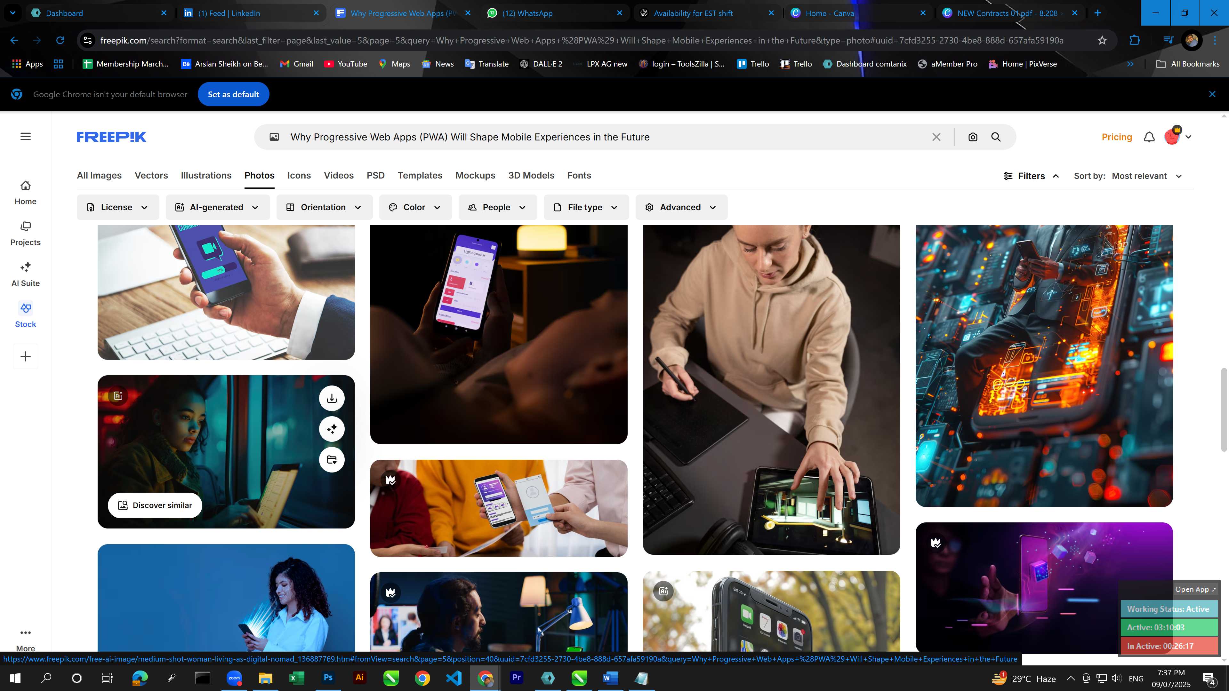This screenshot has height=691, width=1229.
Task: Click the search query input field
Action: (606, 137)
